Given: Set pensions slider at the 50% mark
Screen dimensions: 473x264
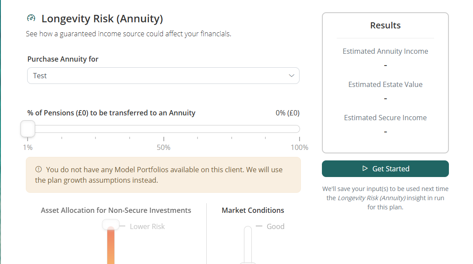Looking at the screenshot, I should tap(163, 129).
